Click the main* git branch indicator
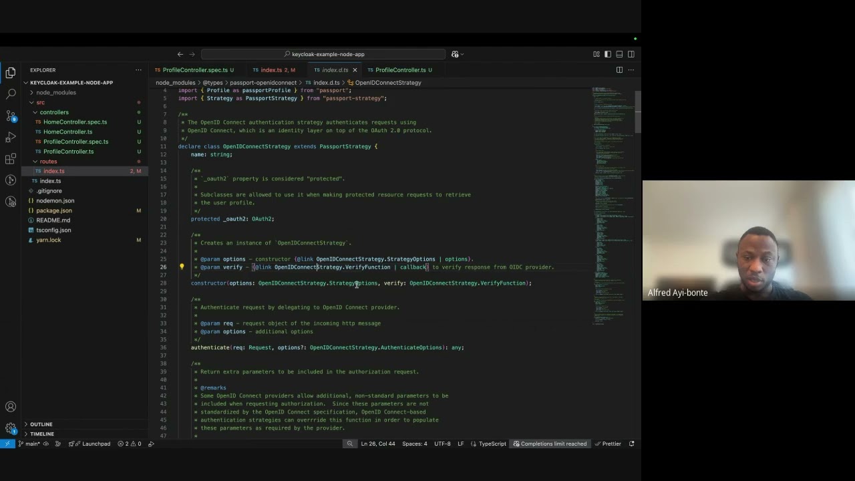The height and width of the screenshot is (481, 855). (x=29, y=444)
